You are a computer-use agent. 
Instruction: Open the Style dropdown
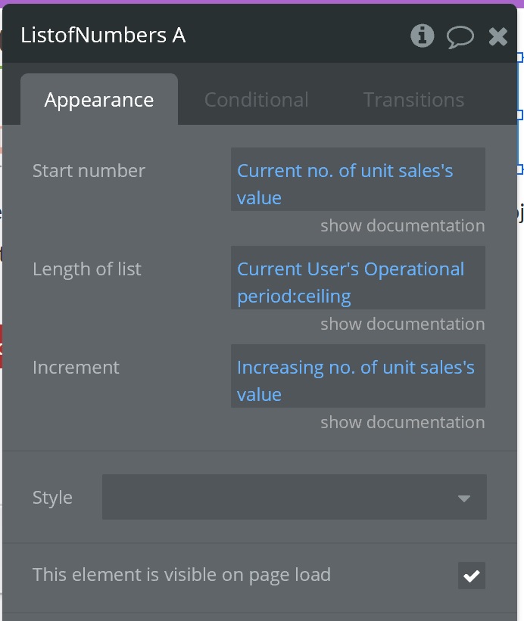pos(294,498)
